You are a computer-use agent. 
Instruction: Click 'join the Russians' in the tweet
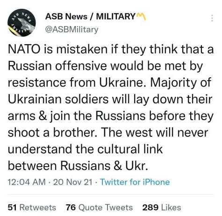coord(98,116)
